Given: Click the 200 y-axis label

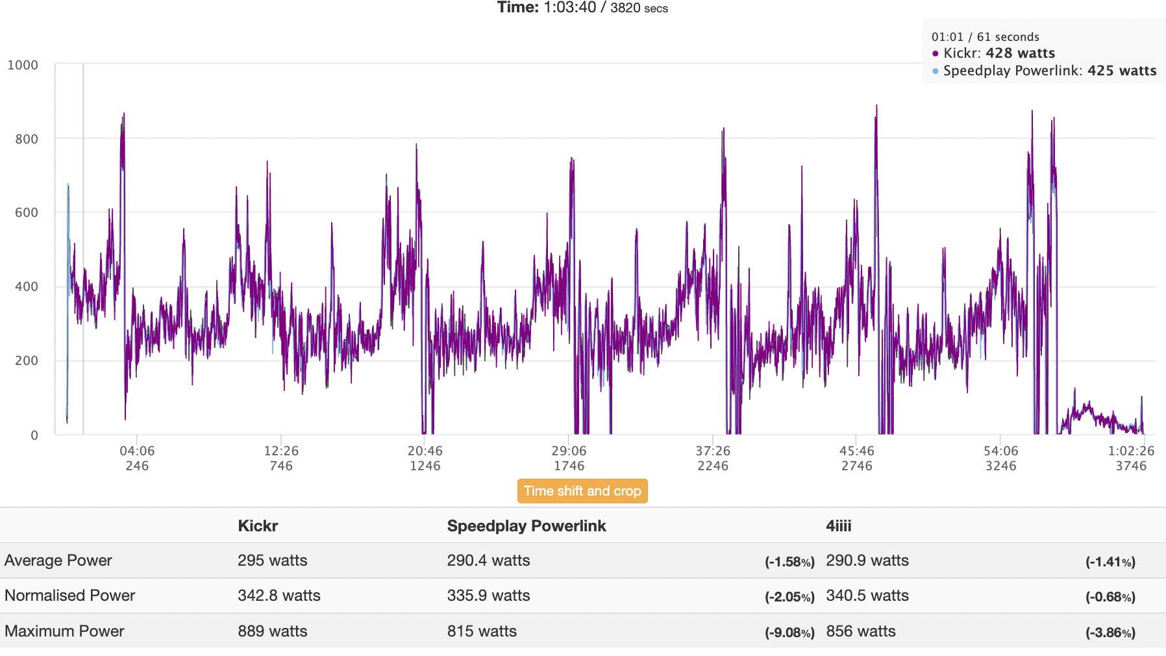Looking at the screenshot, I should 27,360.
